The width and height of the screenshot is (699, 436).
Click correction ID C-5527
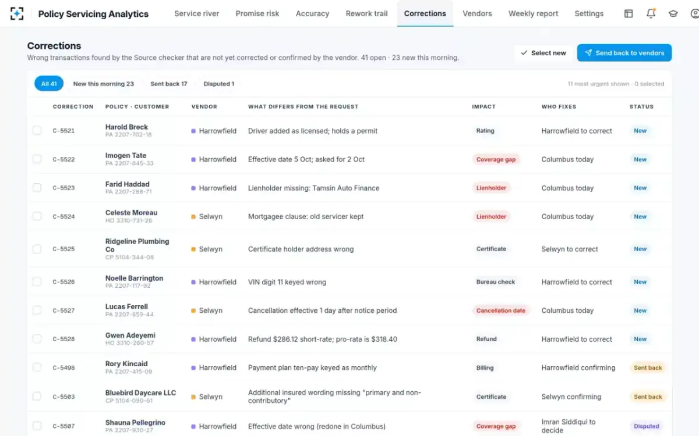pos(63,310)
